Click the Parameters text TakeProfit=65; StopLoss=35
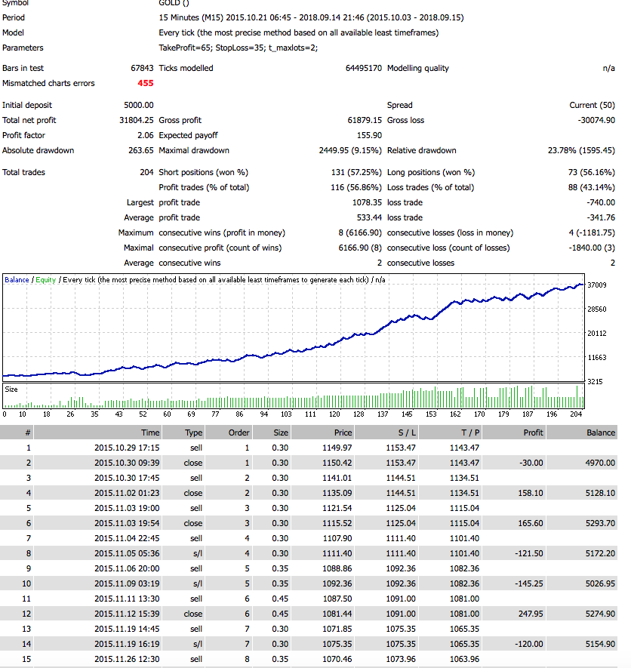This screenshot has height=668, width=631. [x=212, y=48]
